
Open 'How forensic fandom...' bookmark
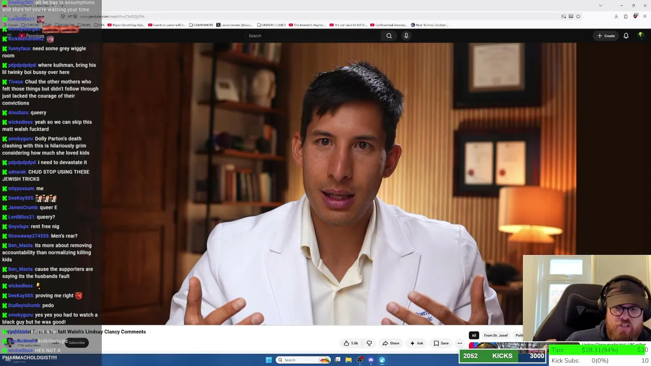[x=429, y=25]
